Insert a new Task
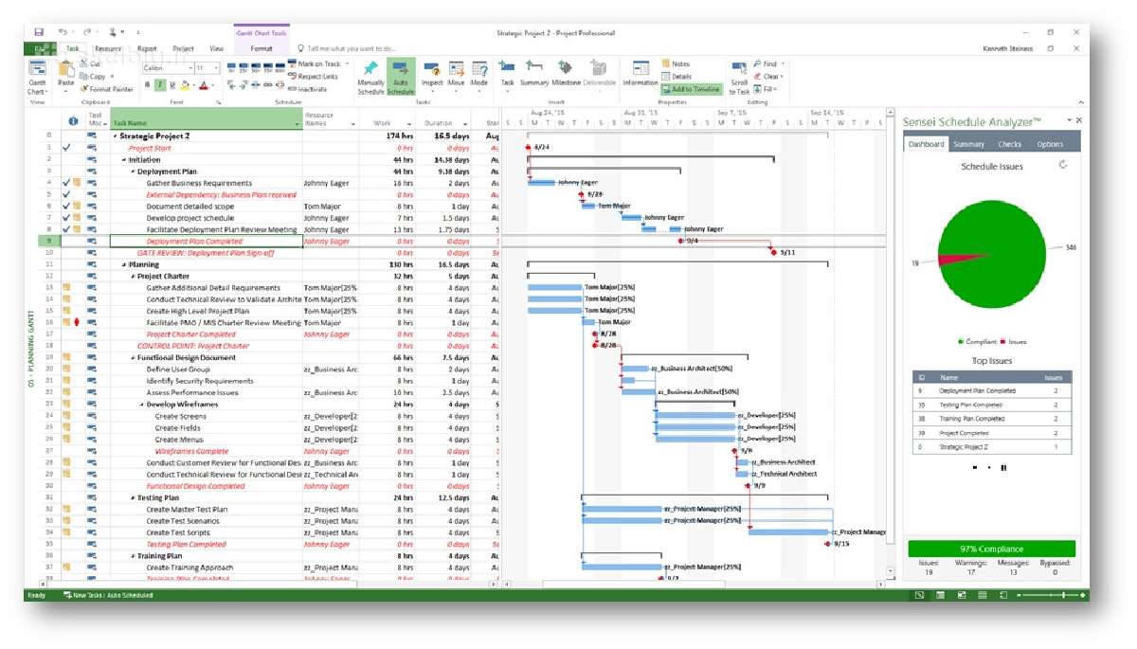Viewport: 1137px width, 649px height. pyautogui.click(x=508, y=74)
